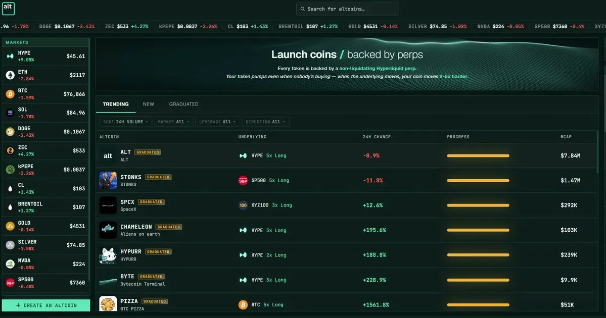606x318 pixels.
Task: Click the CHAMELEON token thumbnail
Action: [108, 230]
